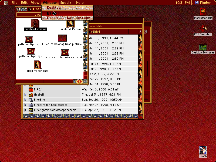Sort list by the Modified column header

(109, 32)
